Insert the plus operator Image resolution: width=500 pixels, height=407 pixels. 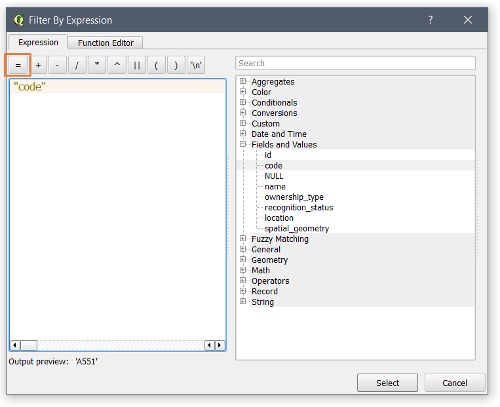pyautogui.click(x=38, y=65)
